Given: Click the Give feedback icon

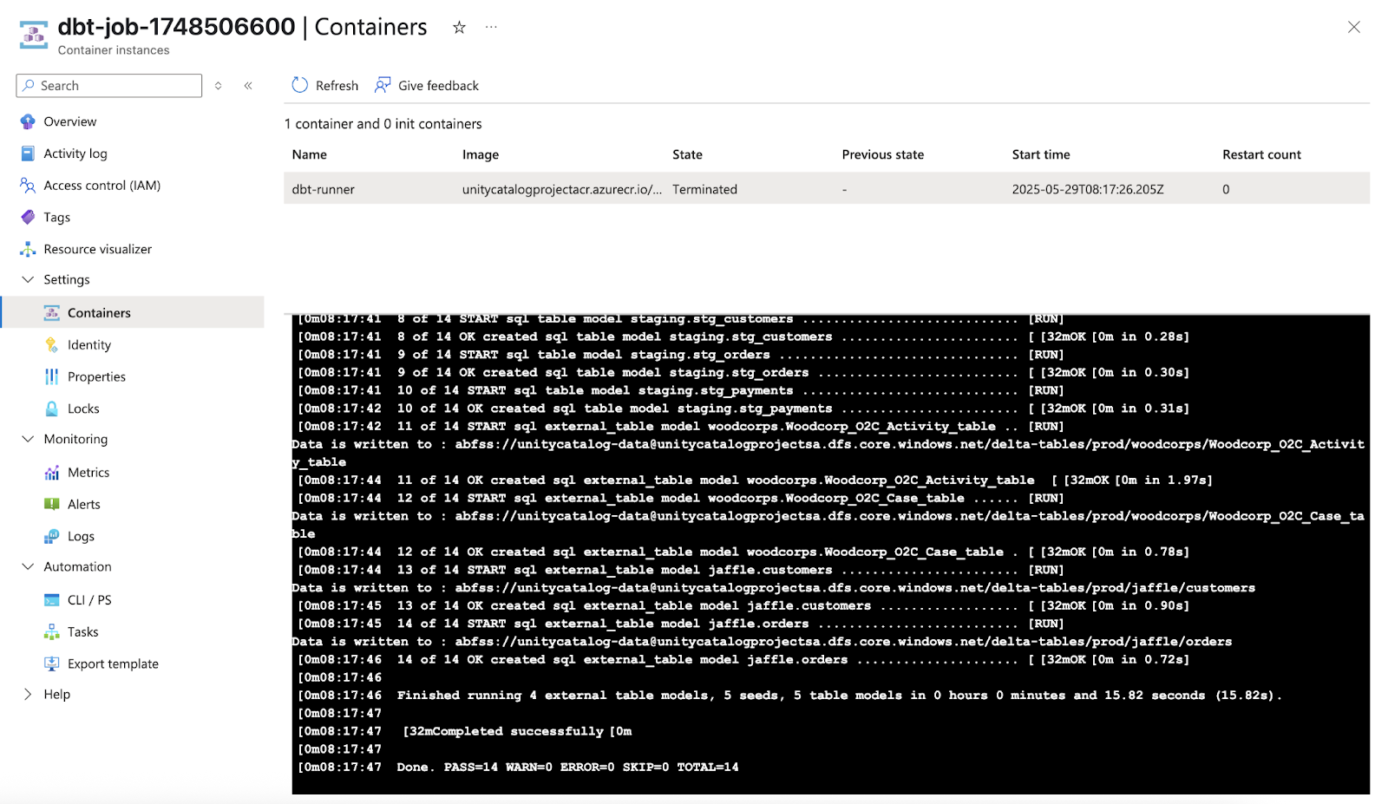Looking at the screenshot, I should pos(383,85).
